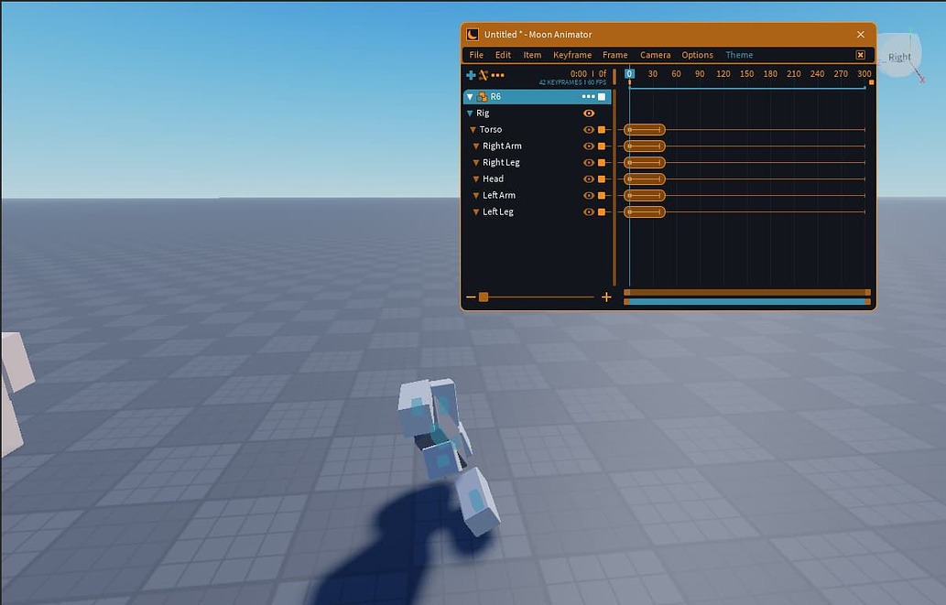Viewport: 946px width, 605px height.
Task: Collapse the R6 track disclosure arrow
Action: [x=468, y=96]
